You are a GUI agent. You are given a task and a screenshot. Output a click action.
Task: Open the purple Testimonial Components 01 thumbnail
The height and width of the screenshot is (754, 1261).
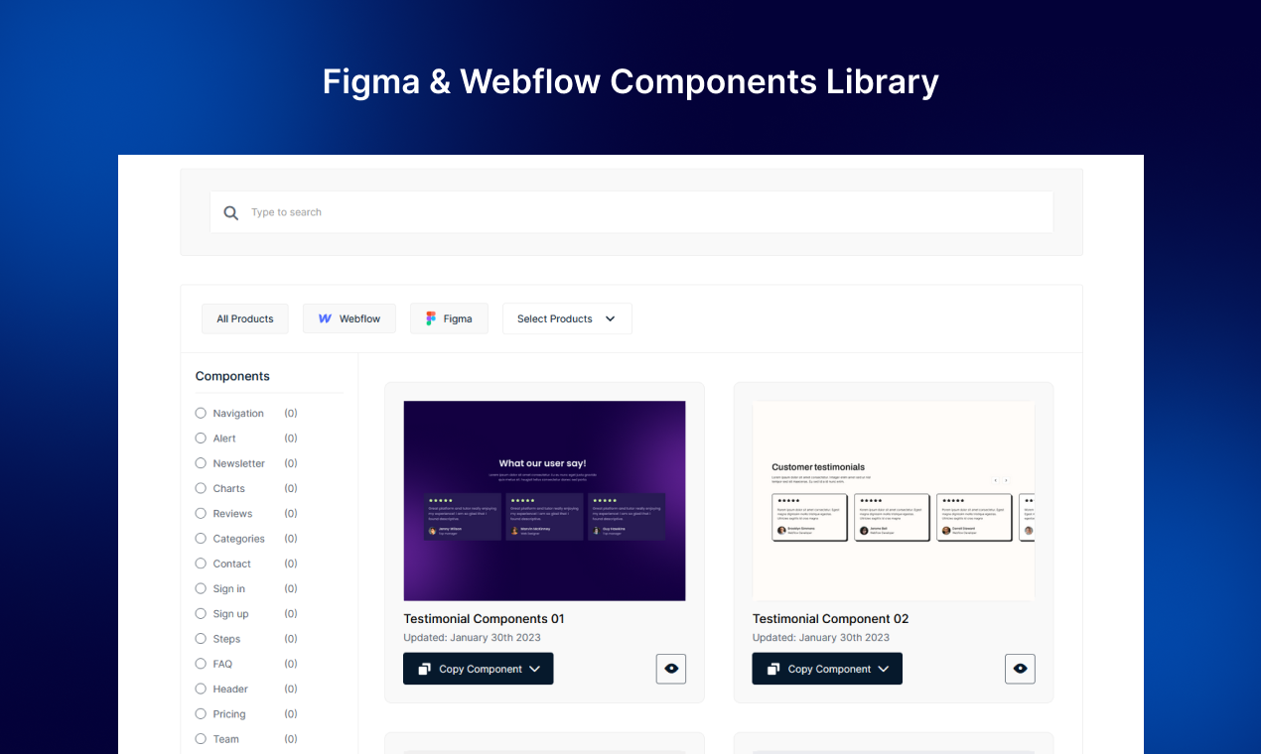544,501
